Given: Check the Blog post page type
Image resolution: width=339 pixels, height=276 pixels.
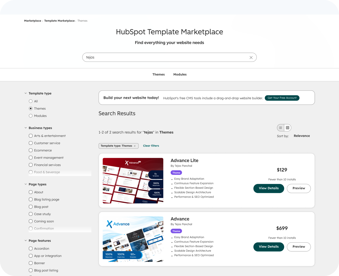Looking at the screenshot, I should [x=31, y=207].
